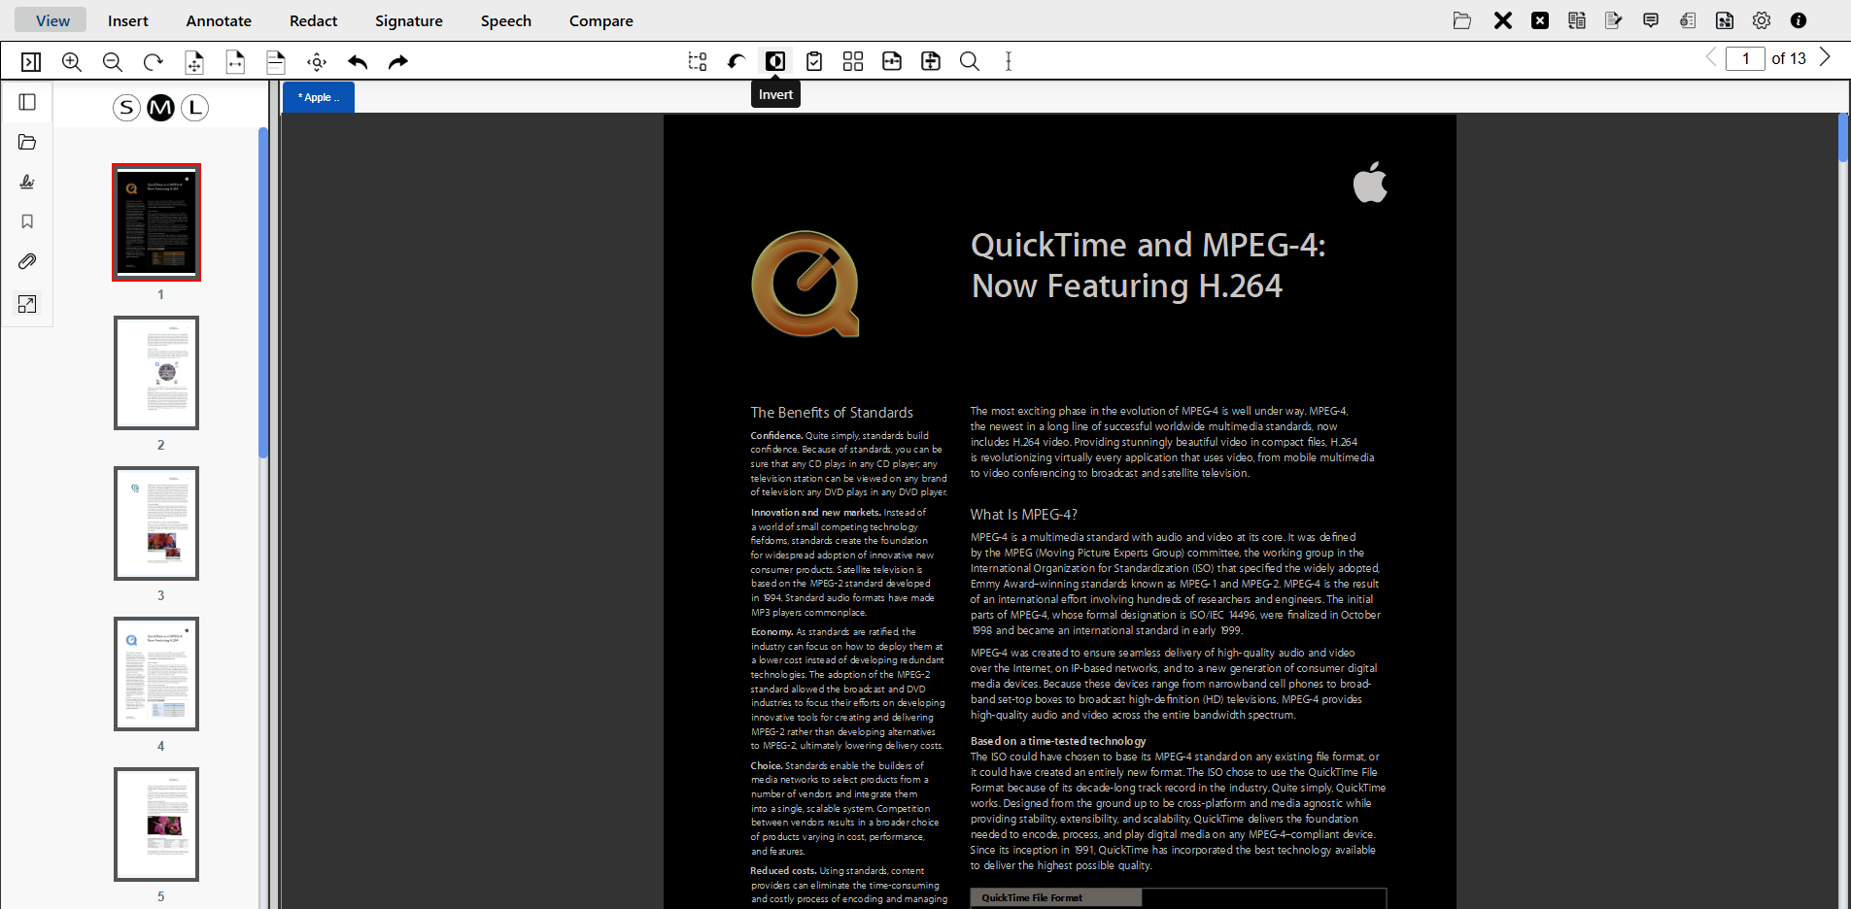Toggle the thumbnail sidebar panel icon

(27, 102)
